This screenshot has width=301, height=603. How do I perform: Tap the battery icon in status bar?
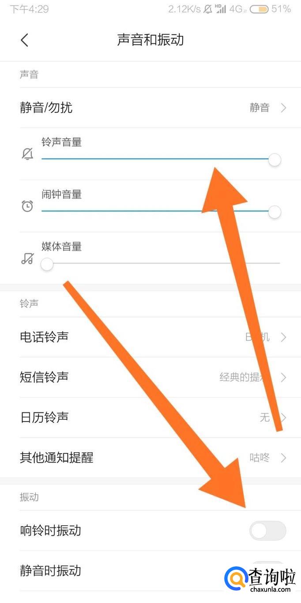(259, 9)
